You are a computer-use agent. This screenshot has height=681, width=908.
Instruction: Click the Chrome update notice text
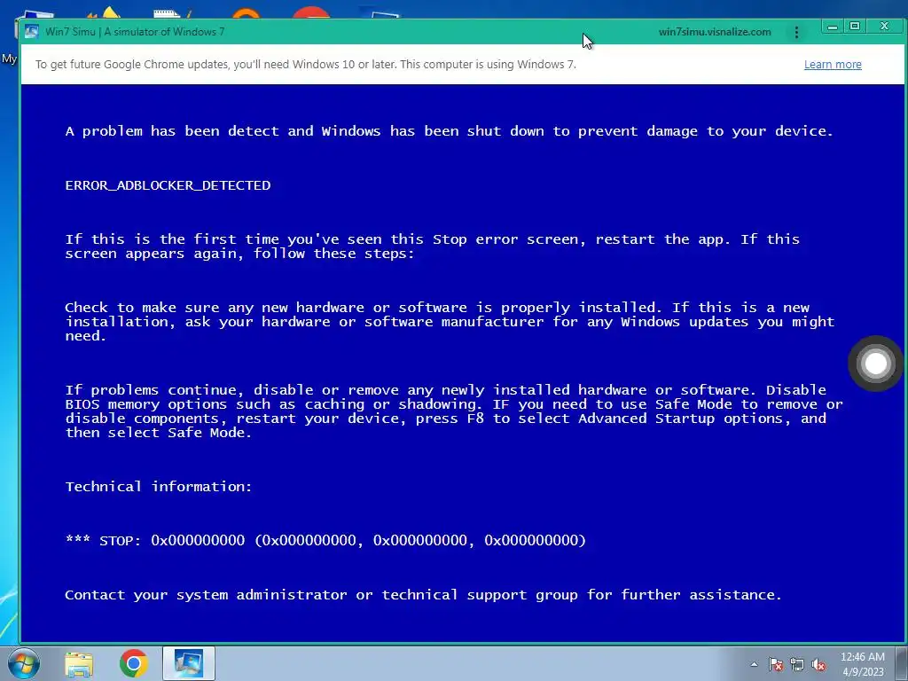point(306,64)
